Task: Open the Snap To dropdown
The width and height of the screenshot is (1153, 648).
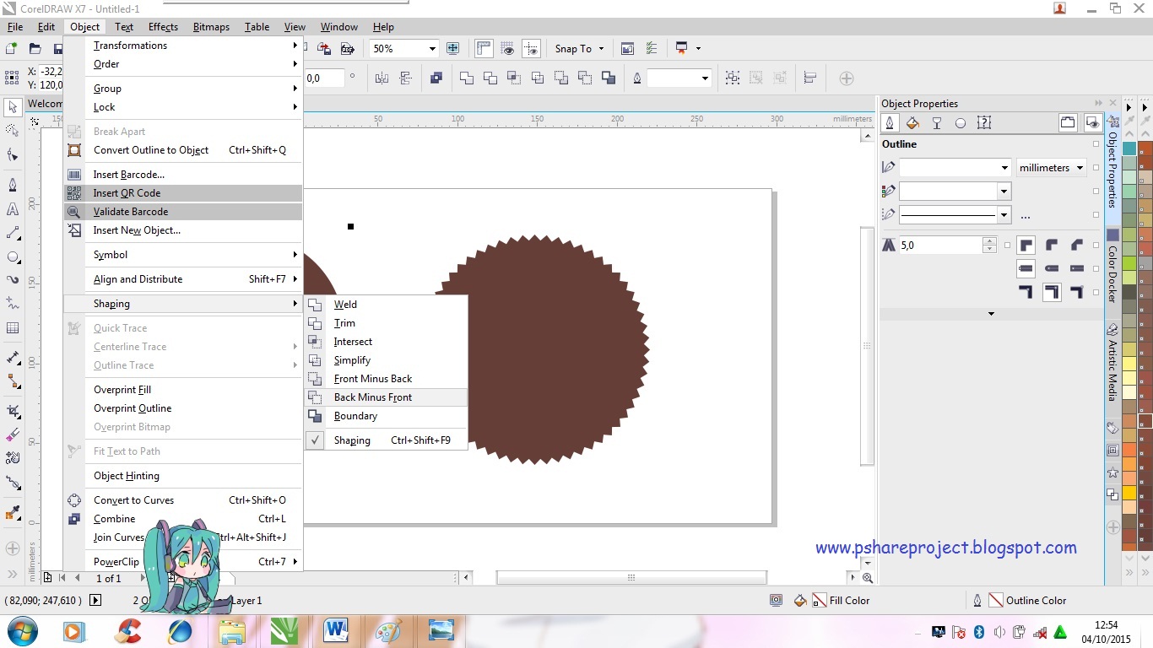Action: [x=579, y=49]
